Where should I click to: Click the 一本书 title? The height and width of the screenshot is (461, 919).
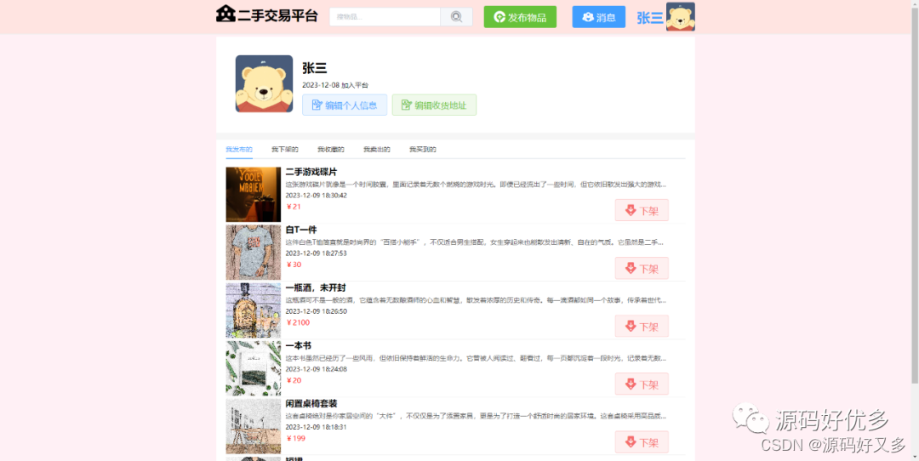pyautogui.click(x=298, y=345)
